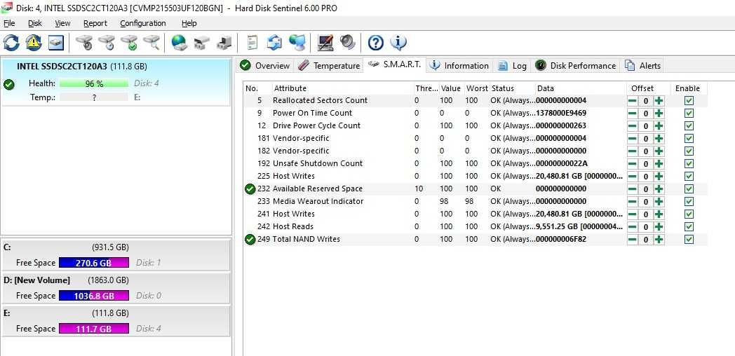
Task: Decrease offset for Unsafe Shutdown Count
Action: 633,164
